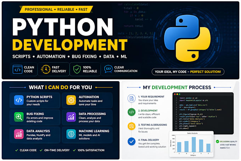Click the SCRIPTS word in subtitle line
This screenshot has height=161, width=241.
coord(21,57)
